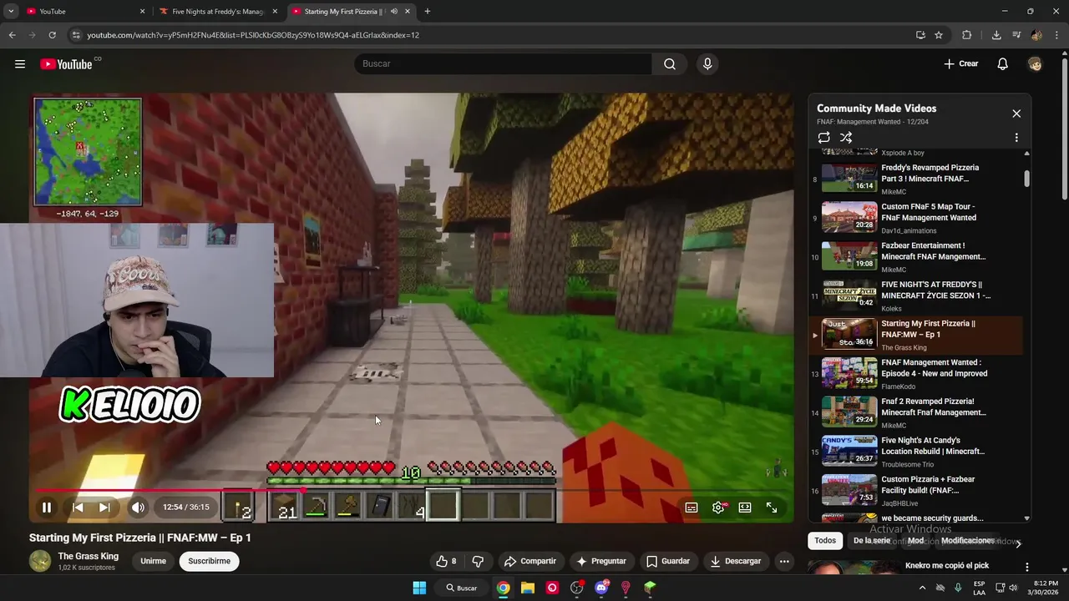Screen dimensions: 1069x601
Task: Click the Preguntar button
Action: coord(600,561)
